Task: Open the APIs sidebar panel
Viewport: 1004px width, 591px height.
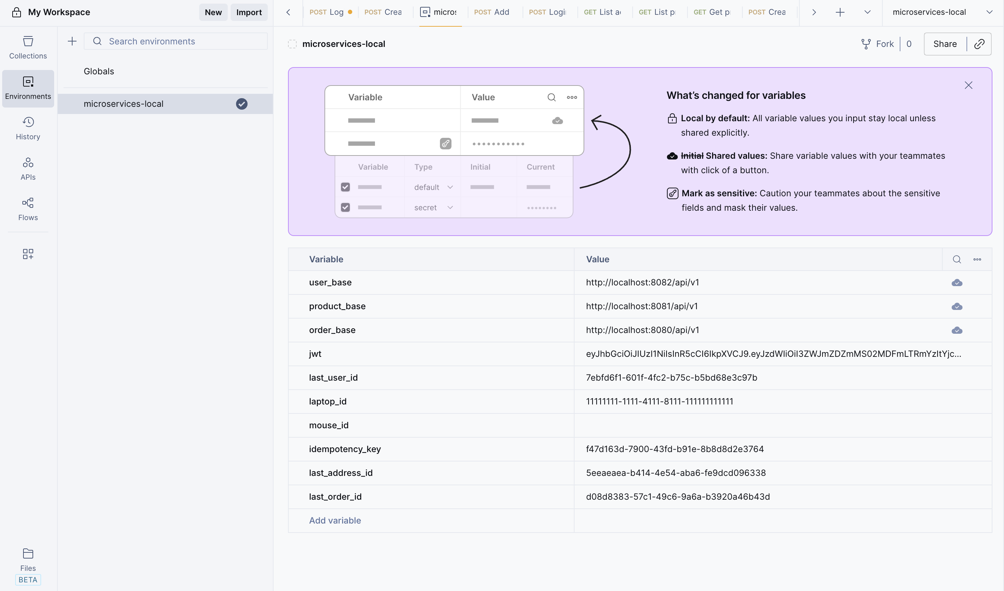Action: [27, 168]
